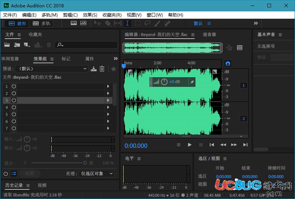Open the 收藏夹(R) menu

click(x=112, y=15)
